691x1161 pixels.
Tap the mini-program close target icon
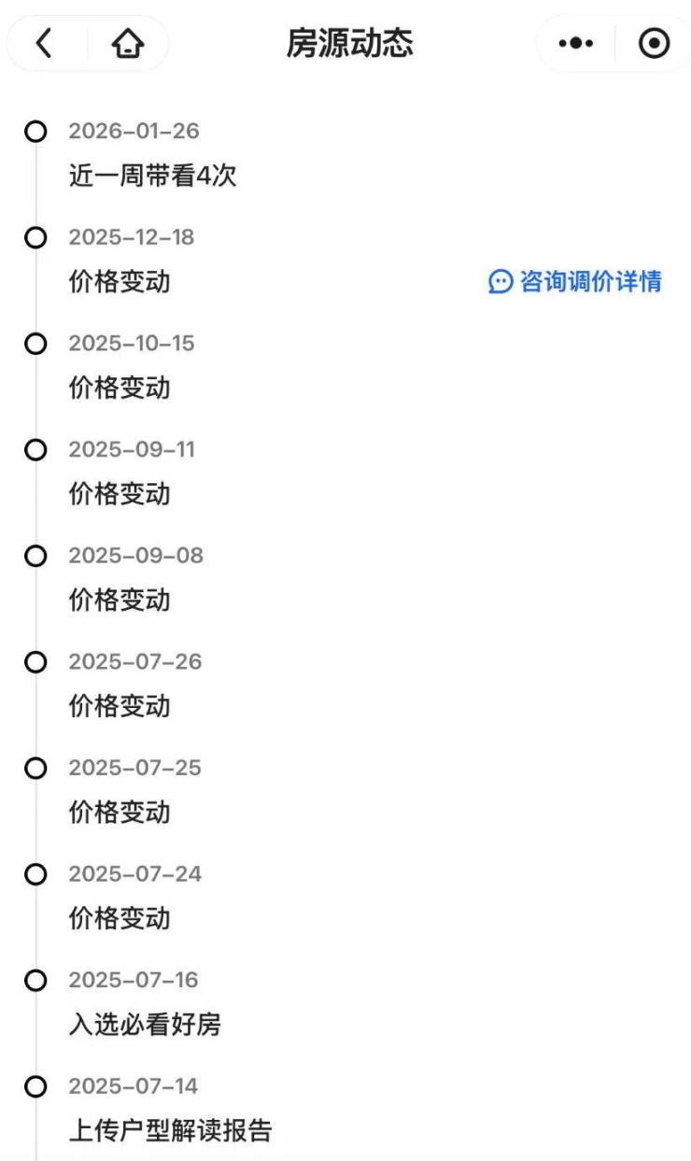(654, 44)
